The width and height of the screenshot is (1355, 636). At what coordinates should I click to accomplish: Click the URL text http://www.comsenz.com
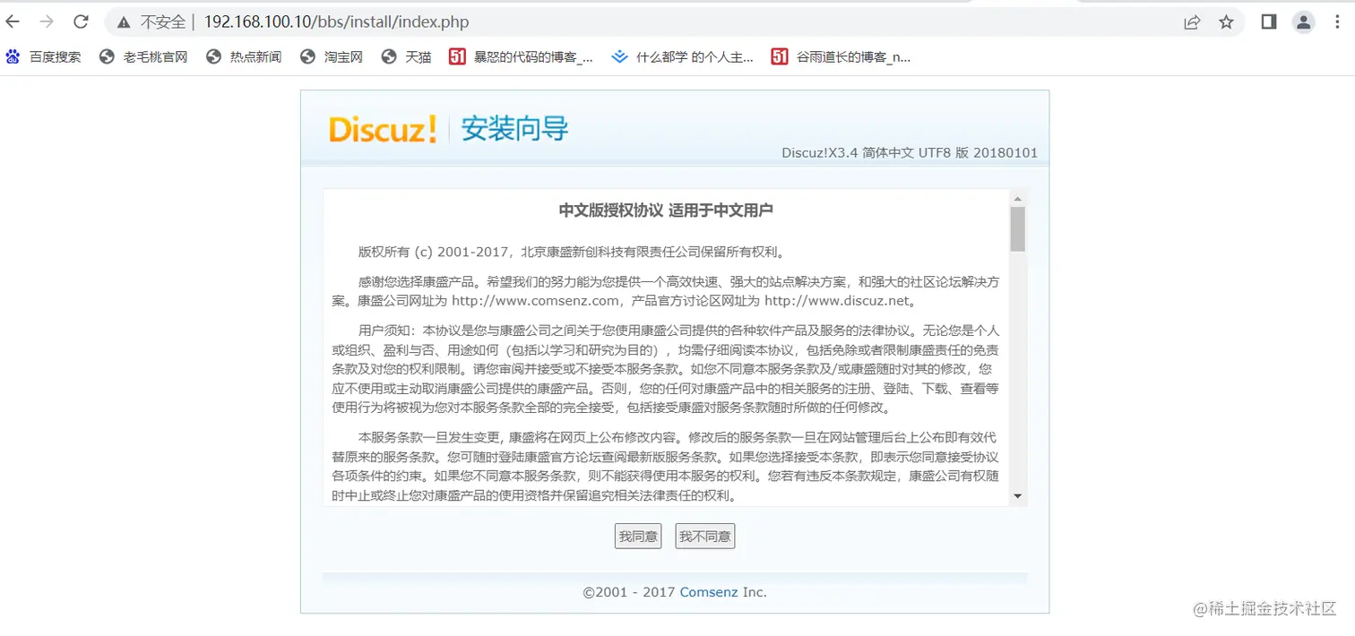535,301
